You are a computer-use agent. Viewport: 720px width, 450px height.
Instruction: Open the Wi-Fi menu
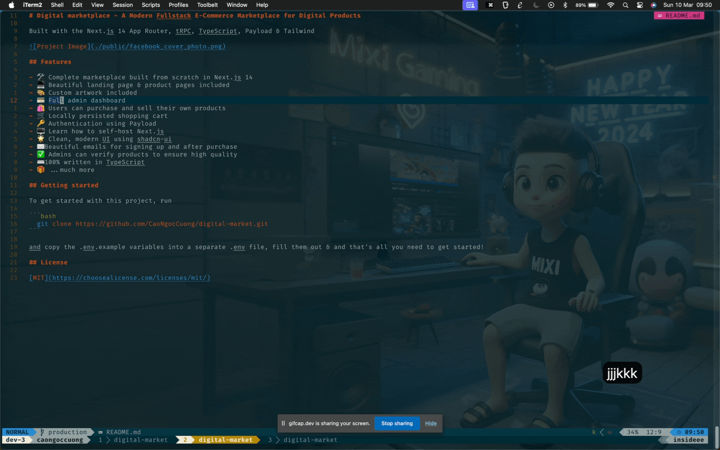(611, 5)
